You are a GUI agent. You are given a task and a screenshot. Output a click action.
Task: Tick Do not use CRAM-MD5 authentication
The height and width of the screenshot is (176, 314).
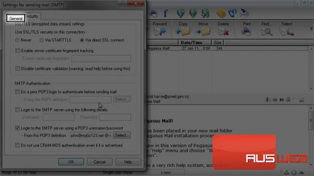[x=17, y=145]
